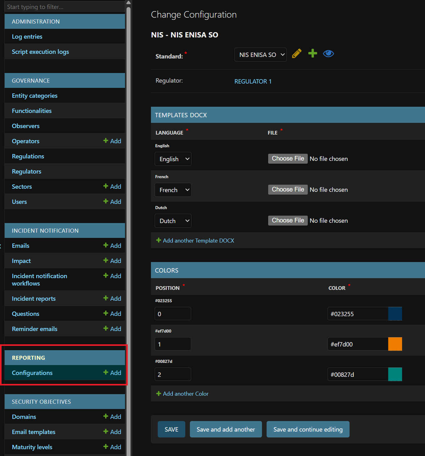
Task: Click the green plus add standard icon
Action: point(313,53)
